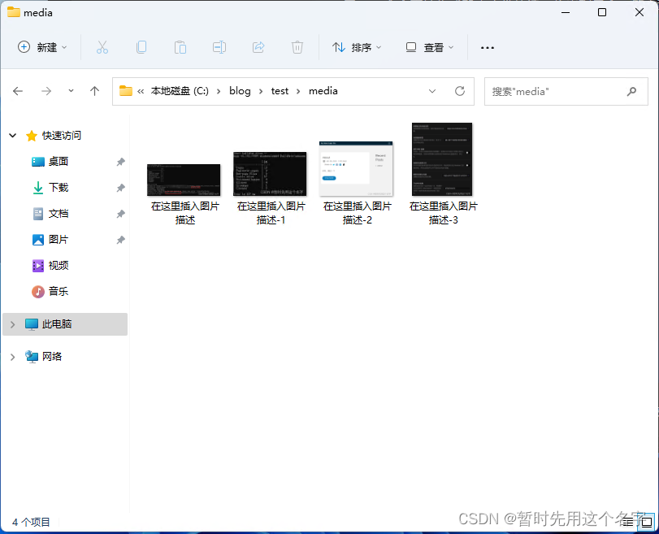The width and height of the screenshot is (659, 534).
Task: Click the Share icon
Action: click(x=258, y=48)
